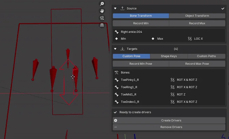
Task: Select the Bone Transform option
Action: click(141, 16)
